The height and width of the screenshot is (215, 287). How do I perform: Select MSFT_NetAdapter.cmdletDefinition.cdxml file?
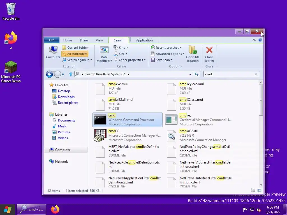(128, 151)
